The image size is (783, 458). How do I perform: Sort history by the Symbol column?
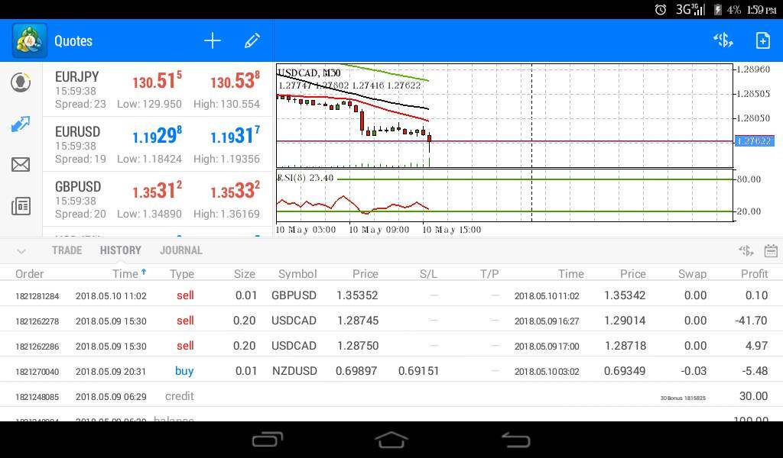[297, 273]
